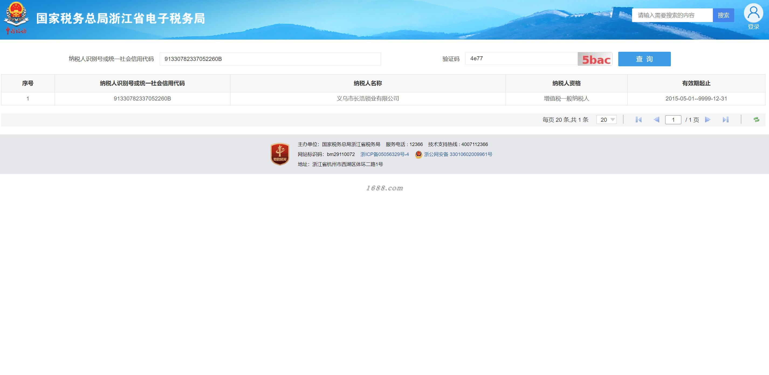Click the 登录 login label
769x375 pixels.
click(x=753, y=27)
